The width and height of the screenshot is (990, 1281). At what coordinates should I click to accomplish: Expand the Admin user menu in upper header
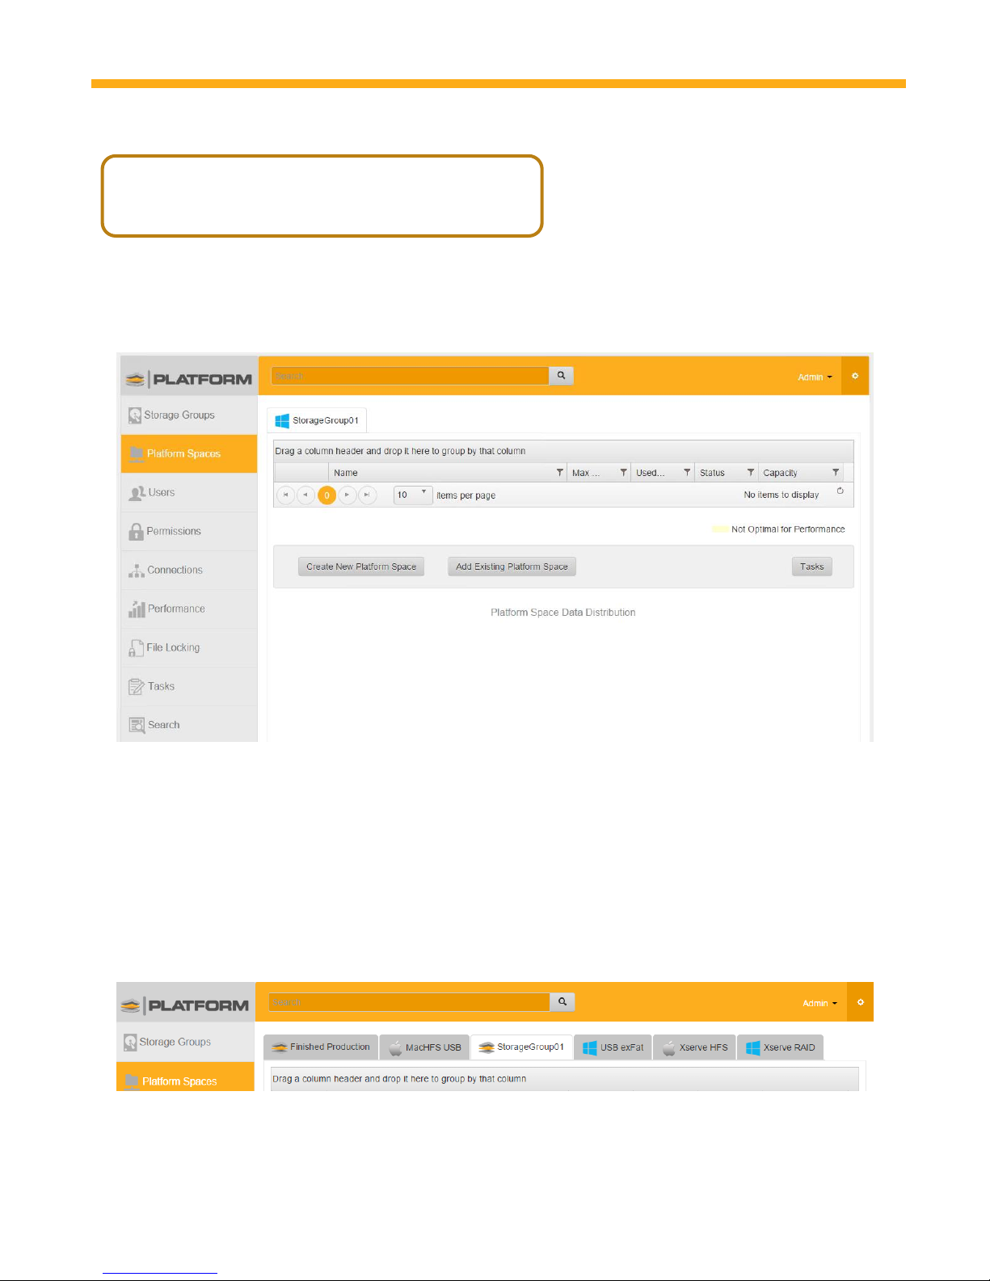pos(815,377)
